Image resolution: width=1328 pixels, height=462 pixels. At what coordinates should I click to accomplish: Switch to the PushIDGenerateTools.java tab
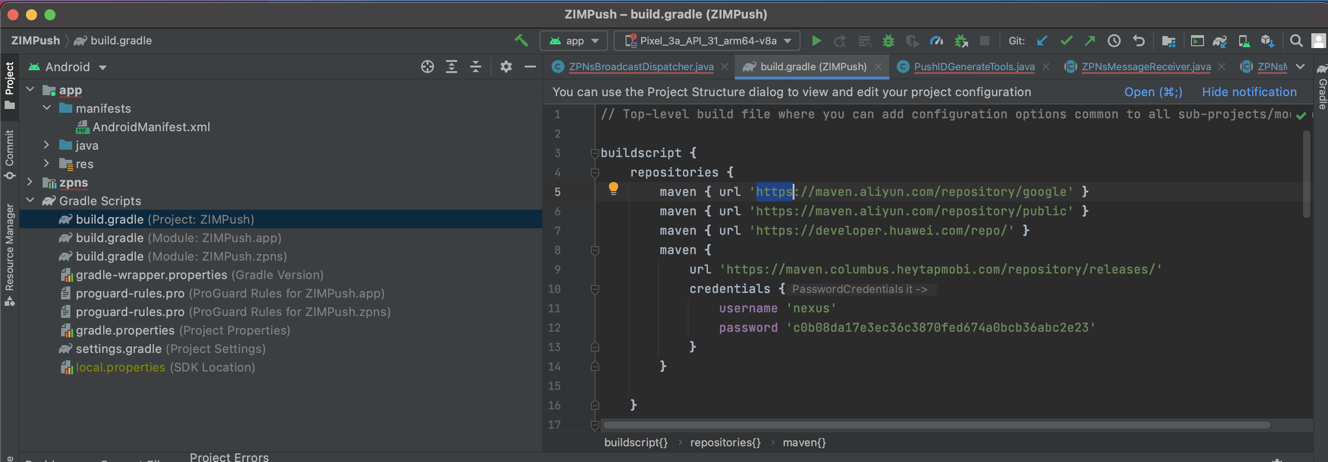click(x=973, y=67)
